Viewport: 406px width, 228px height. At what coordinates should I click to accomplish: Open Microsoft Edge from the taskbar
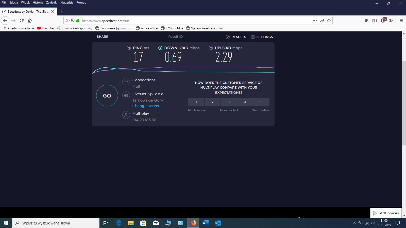tap(118, 223)
